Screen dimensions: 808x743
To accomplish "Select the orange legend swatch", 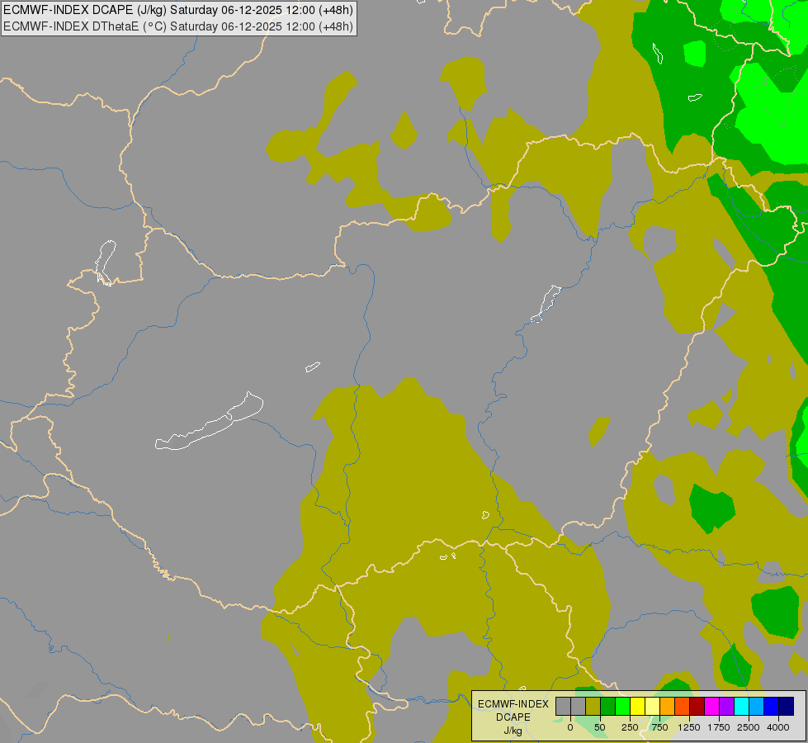I will (x=668, y=706).
